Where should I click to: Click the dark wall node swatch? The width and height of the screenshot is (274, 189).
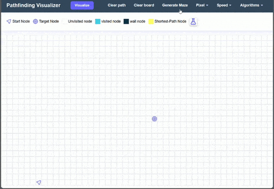[x=126, y=21]
